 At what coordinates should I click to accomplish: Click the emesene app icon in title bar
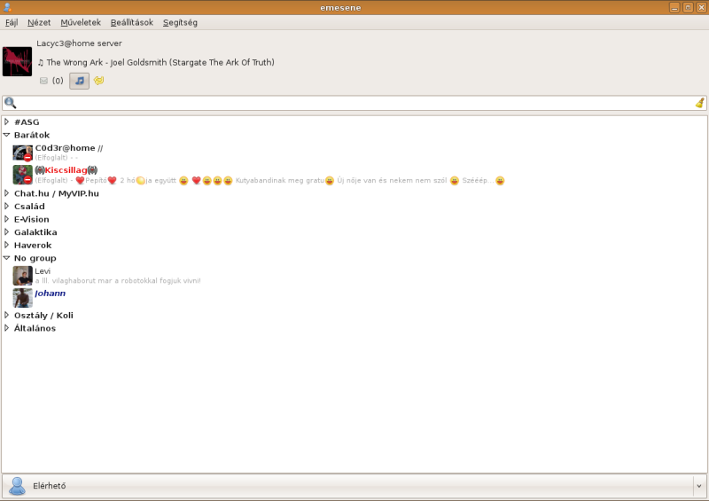[7, 7]
